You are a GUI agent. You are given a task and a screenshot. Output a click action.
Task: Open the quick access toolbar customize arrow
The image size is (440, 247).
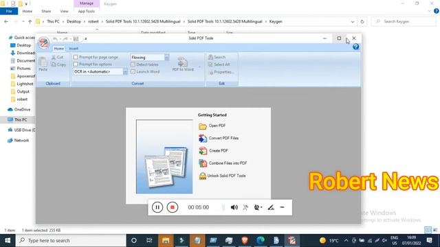85,39
